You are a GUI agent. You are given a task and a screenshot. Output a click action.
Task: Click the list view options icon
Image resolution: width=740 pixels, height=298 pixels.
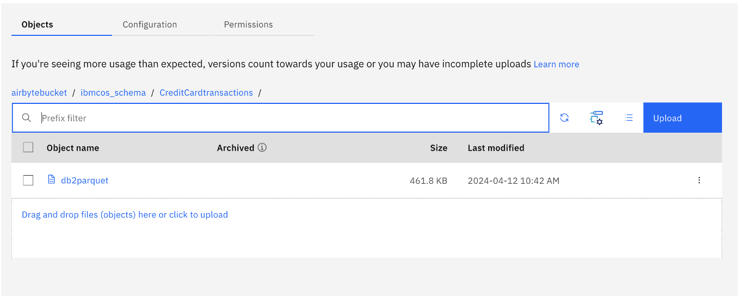pyautogui.click(x=628, y=118)
